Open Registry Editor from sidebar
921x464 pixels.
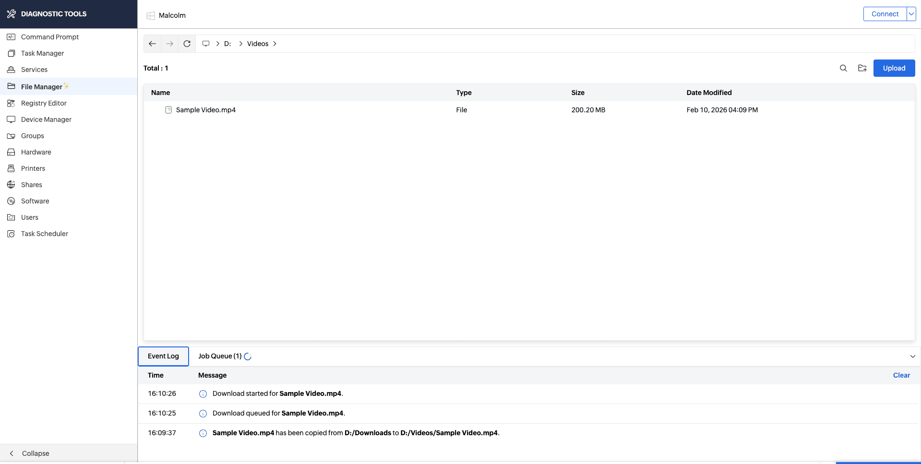click(44, 103)
